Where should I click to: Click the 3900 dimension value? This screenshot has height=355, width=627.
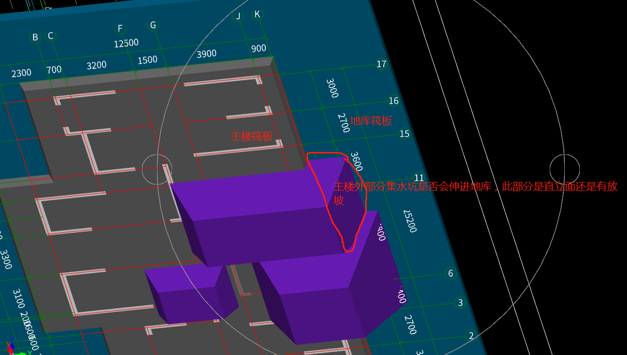tap(206, 54)
